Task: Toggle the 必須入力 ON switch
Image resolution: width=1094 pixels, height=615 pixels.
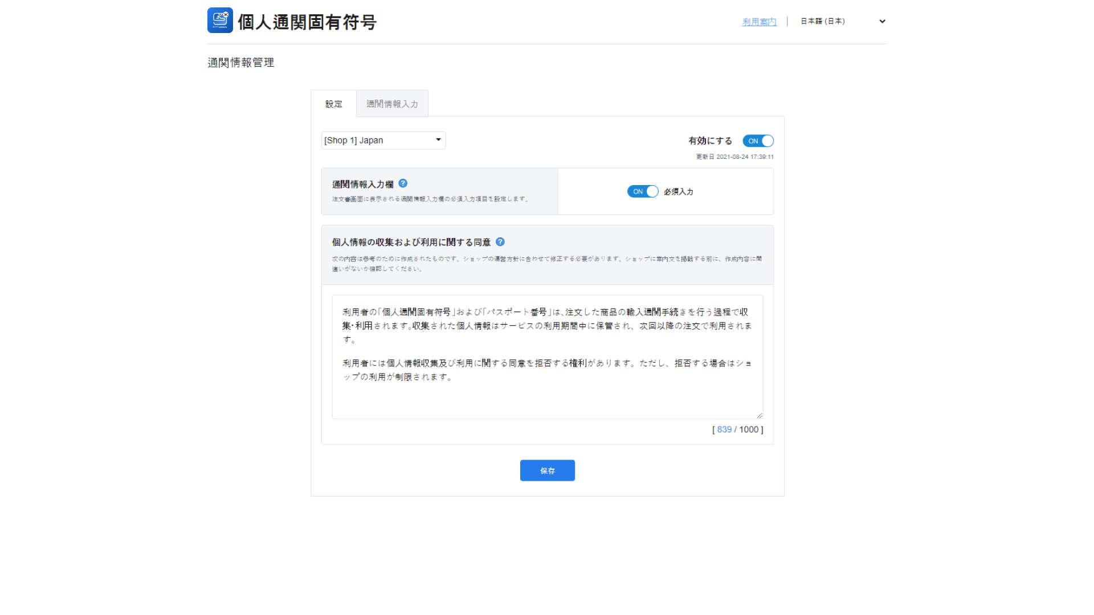Action: click(x=643, y=191)
